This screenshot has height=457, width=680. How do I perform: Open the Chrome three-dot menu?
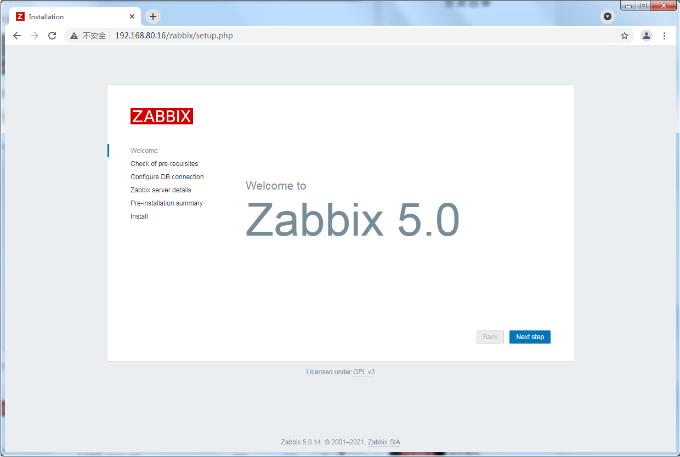664,36
